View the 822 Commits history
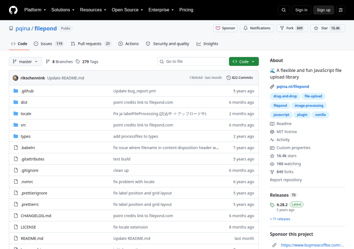Viewport: 354px width, 249px height. 240,78
